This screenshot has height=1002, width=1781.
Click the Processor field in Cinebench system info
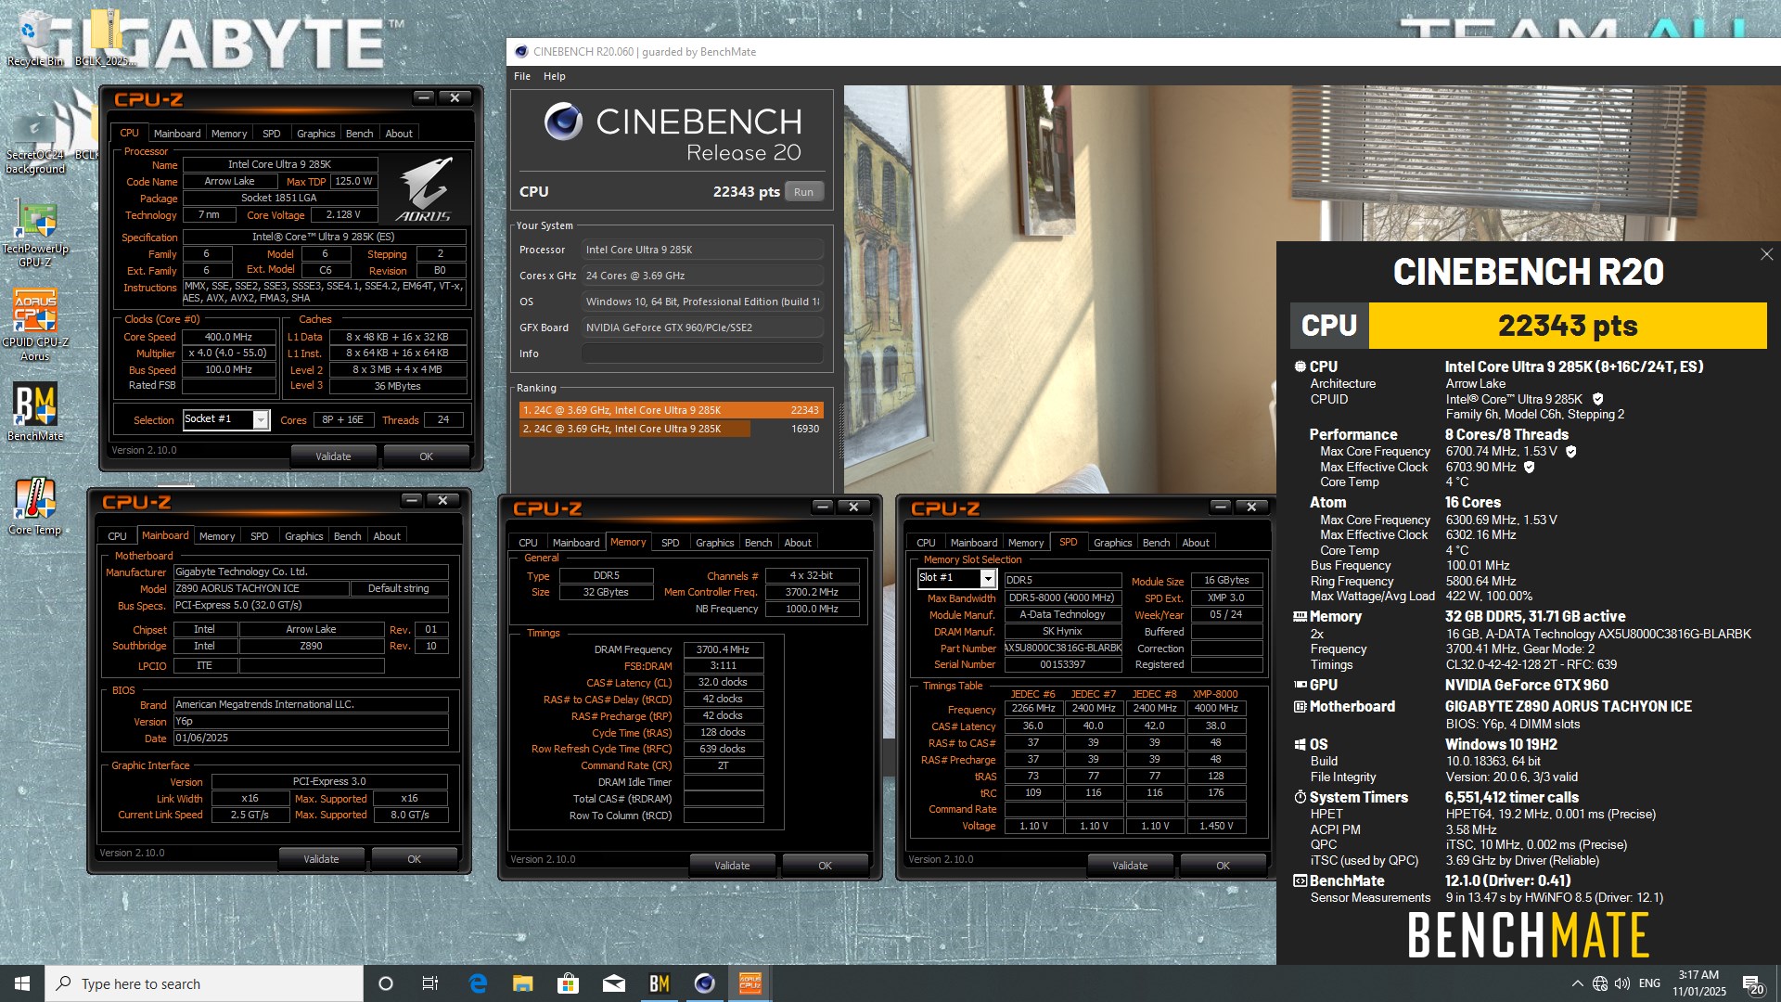pos(702,250)
